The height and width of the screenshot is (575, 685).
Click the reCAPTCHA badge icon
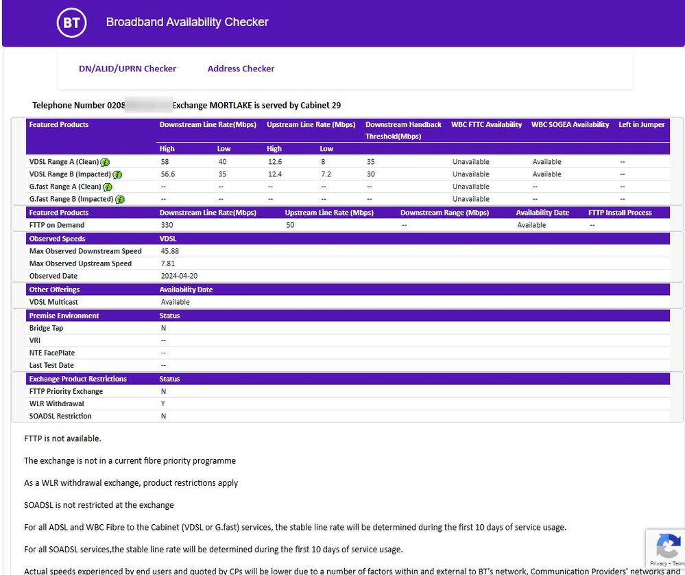[667, 546]
